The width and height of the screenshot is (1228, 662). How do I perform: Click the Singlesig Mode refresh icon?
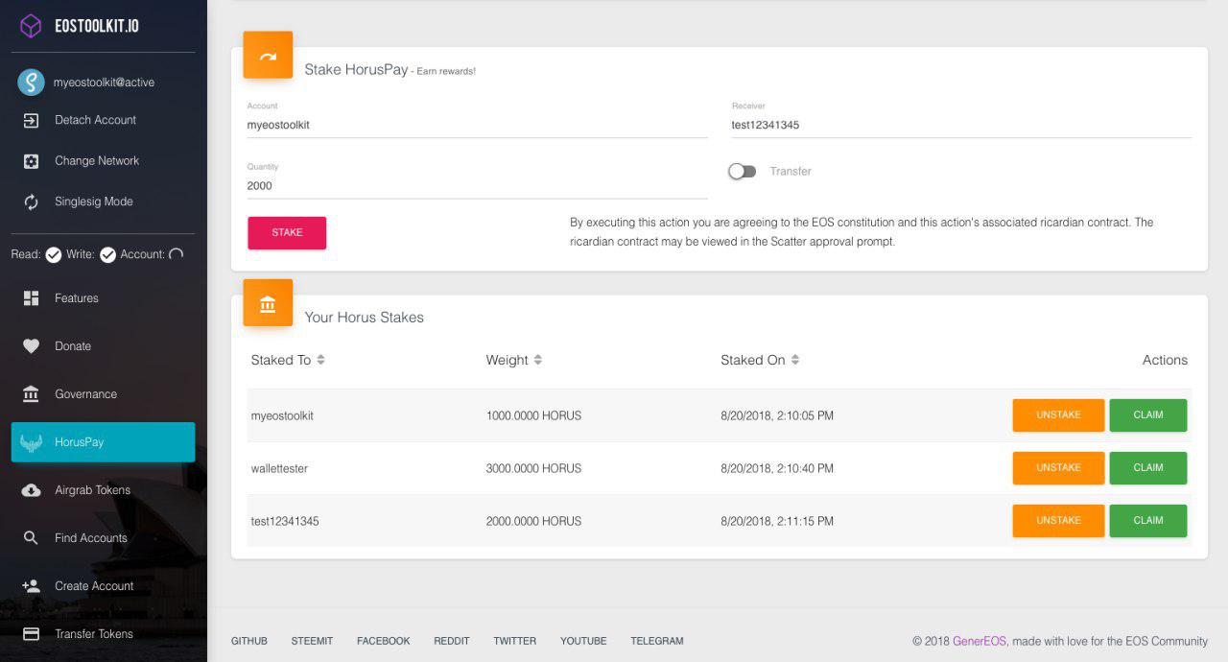point(32,201)
